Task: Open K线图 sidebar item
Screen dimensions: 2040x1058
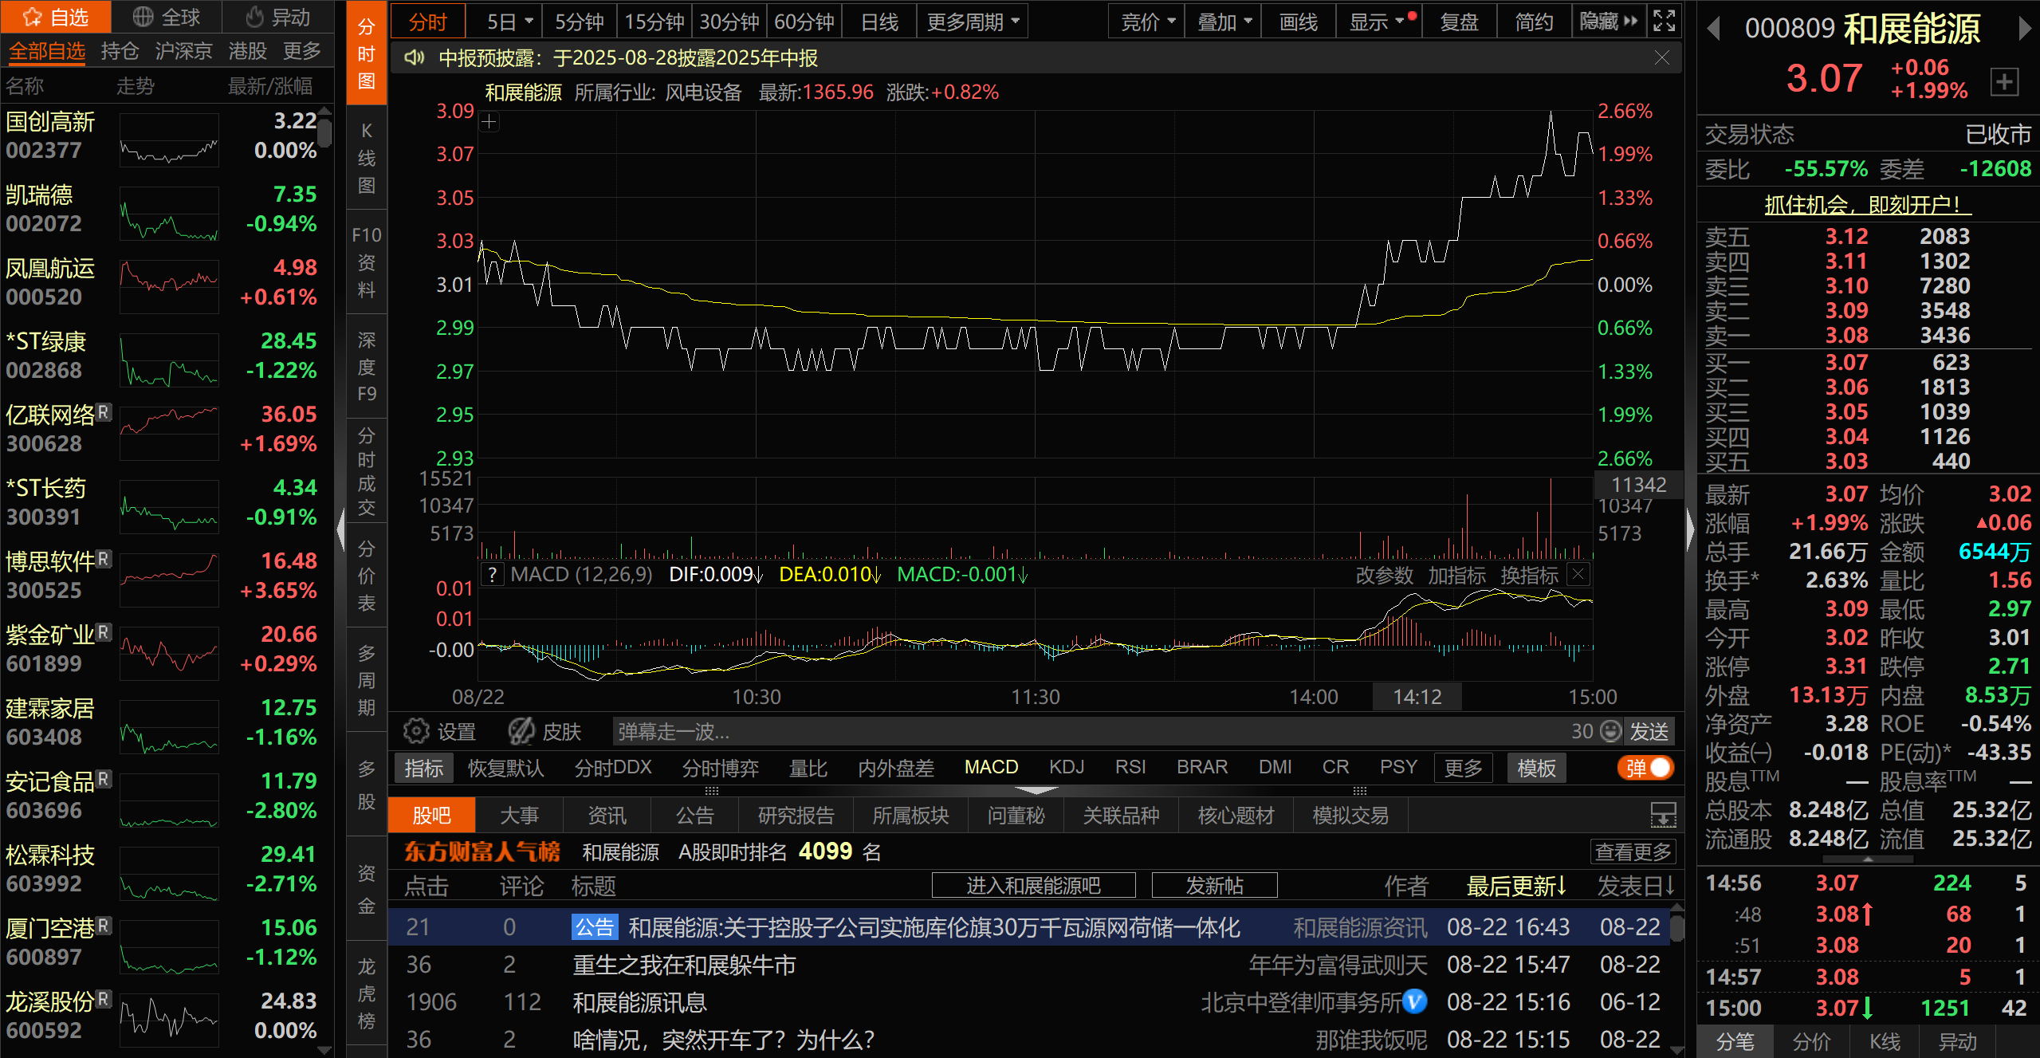Action: pos(367,158)
